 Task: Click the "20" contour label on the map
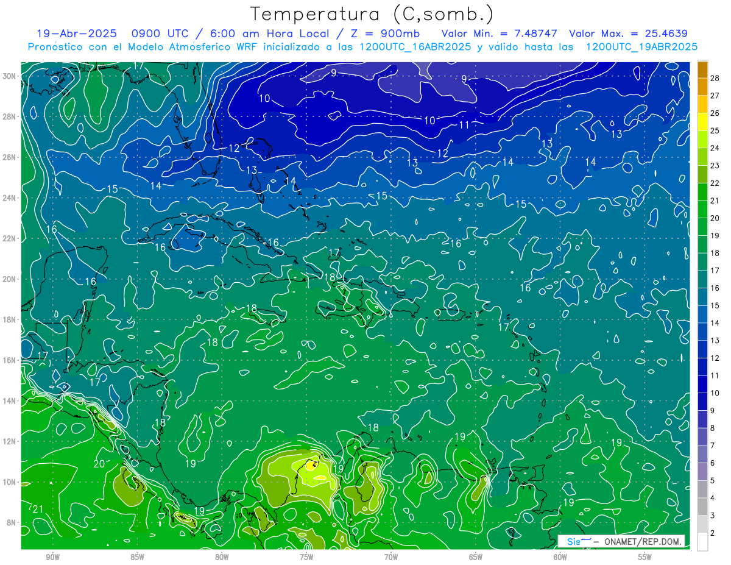99,464
